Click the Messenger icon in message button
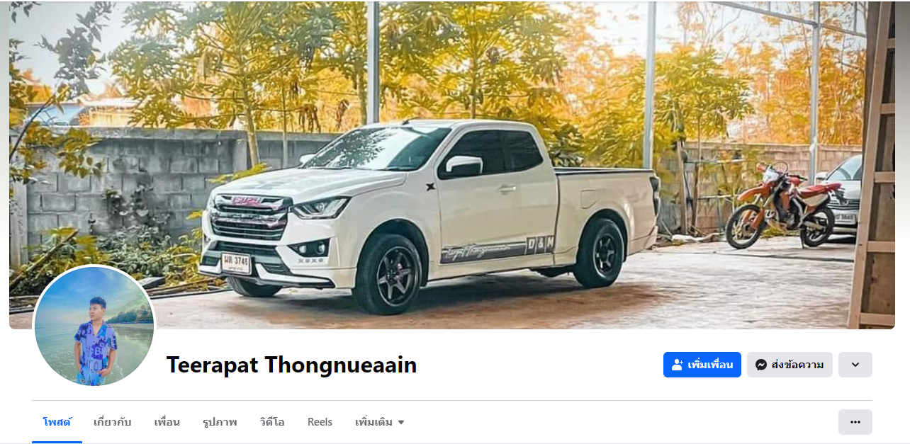 (761, 365)
